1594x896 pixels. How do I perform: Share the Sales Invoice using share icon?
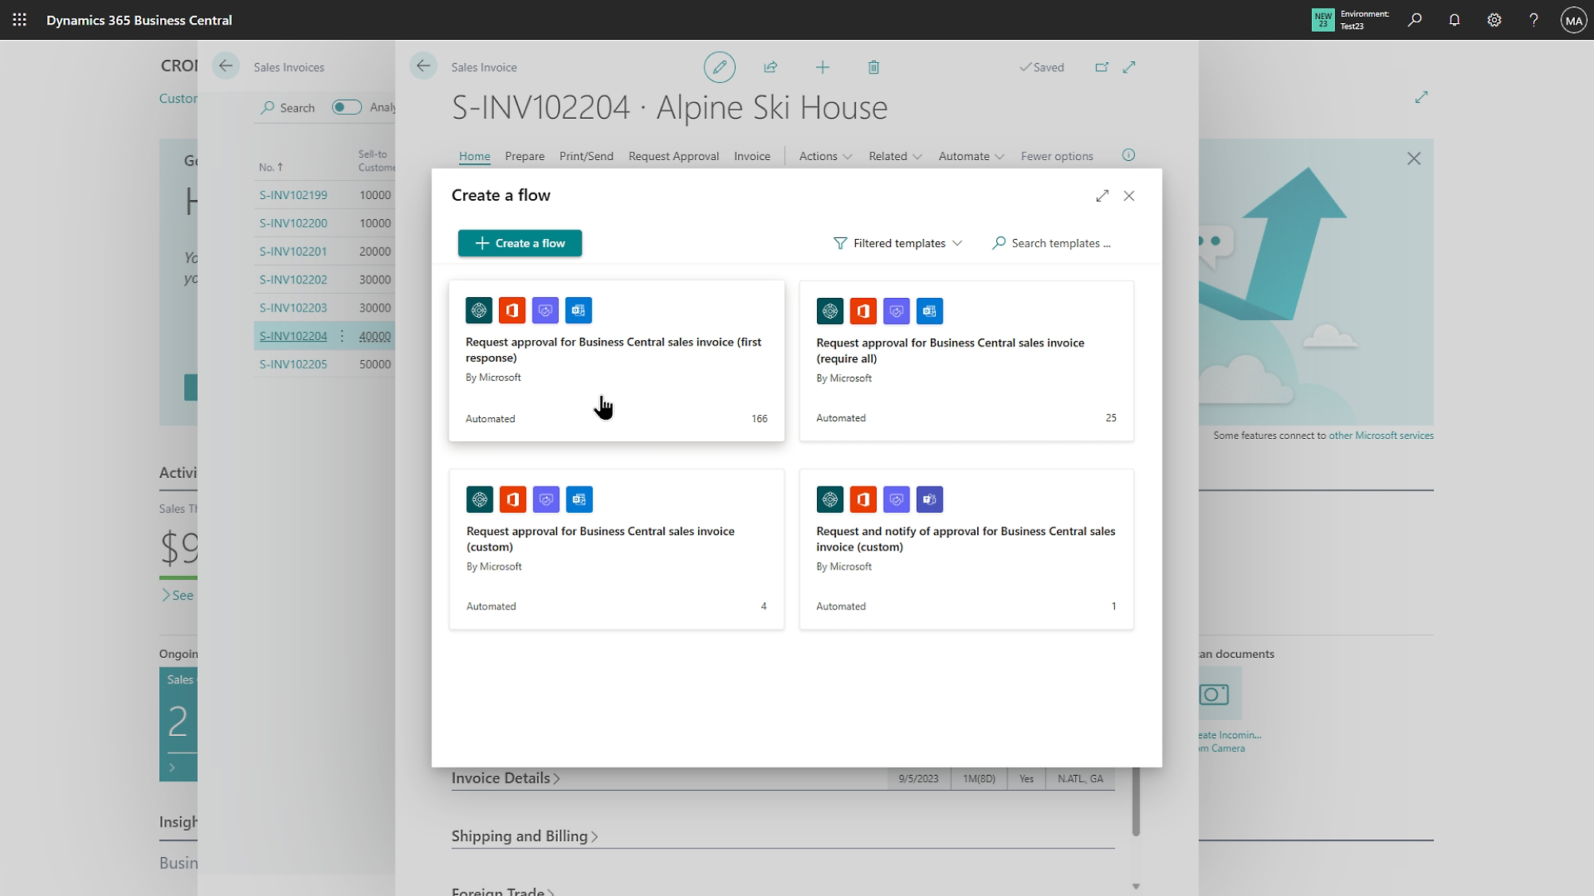click(771, 67)
